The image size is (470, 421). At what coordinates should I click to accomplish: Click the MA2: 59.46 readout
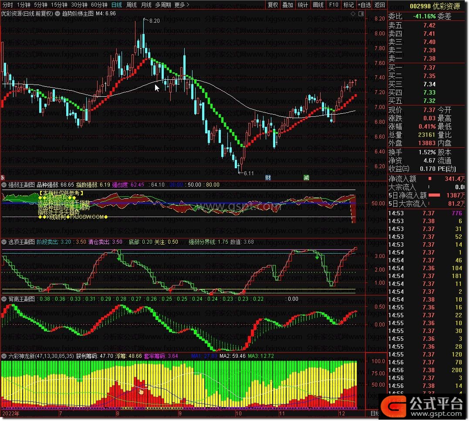coord(232,356)
